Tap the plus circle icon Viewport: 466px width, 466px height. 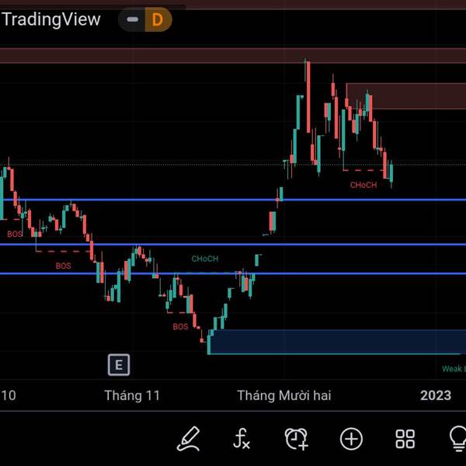351,439
